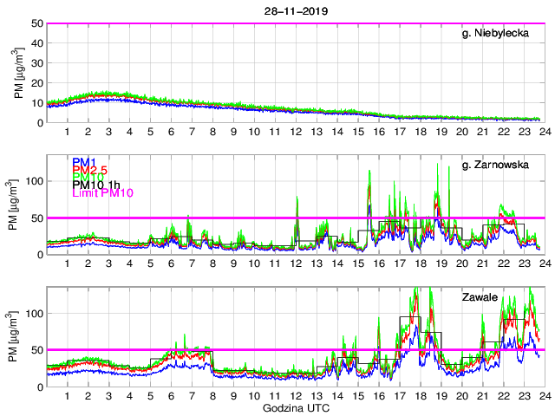Click hour 1 tick on middle plot x-axis
Viewport: 555px width, 416px height.
tap(68, 263)
